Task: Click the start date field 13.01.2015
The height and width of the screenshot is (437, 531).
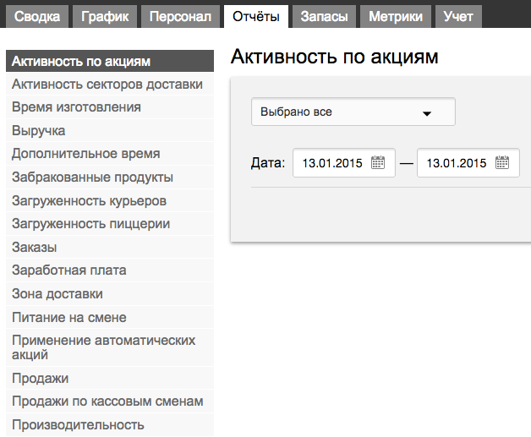Action: pyautogui.click(x=344, y=163)
